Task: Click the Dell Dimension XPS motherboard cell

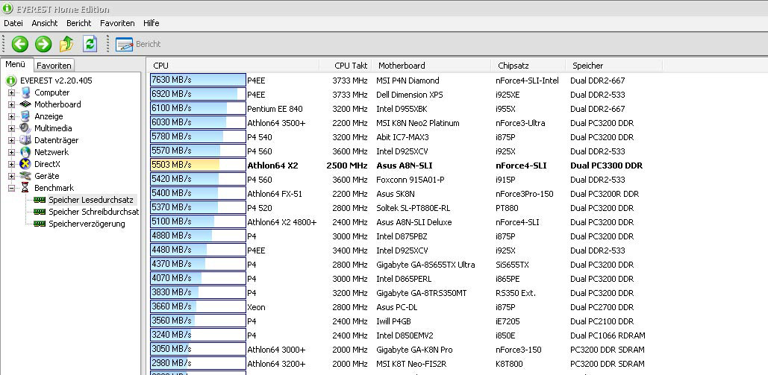Action: click(411, 95)
